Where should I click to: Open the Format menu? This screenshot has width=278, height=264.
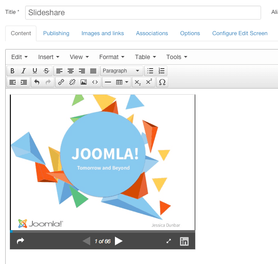click(112, 57)
